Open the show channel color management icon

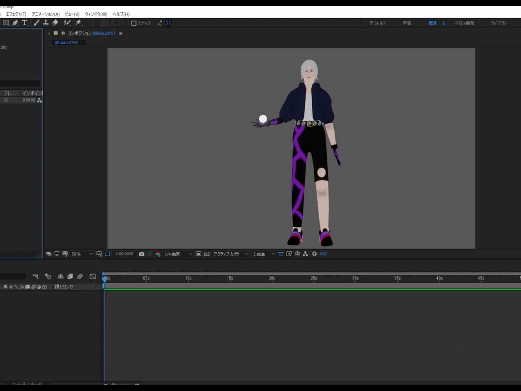tap(158, 254)
